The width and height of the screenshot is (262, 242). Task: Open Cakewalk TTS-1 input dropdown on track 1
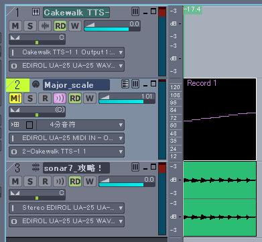click(x=66, y=52)
